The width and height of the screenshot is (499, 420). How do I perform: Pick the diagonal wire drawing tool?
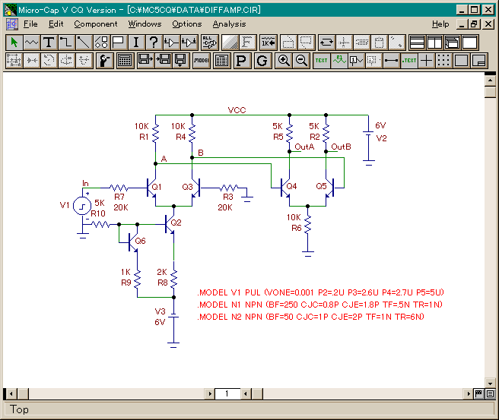click(84, 42)
